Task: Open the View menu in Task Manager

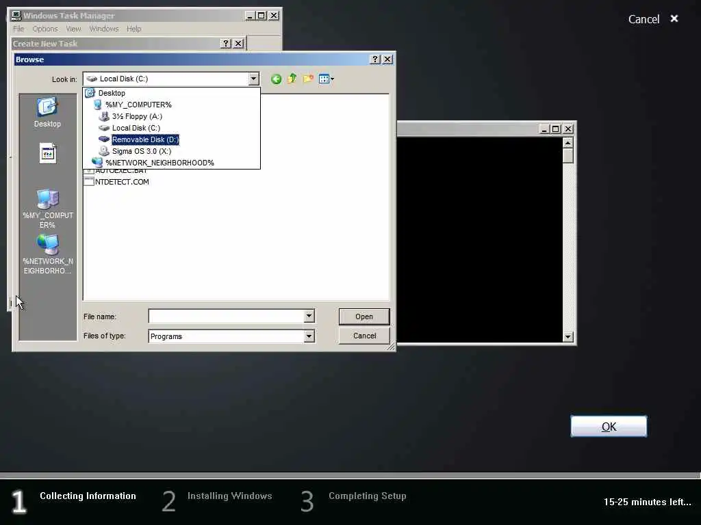Action: coord(74,29)
